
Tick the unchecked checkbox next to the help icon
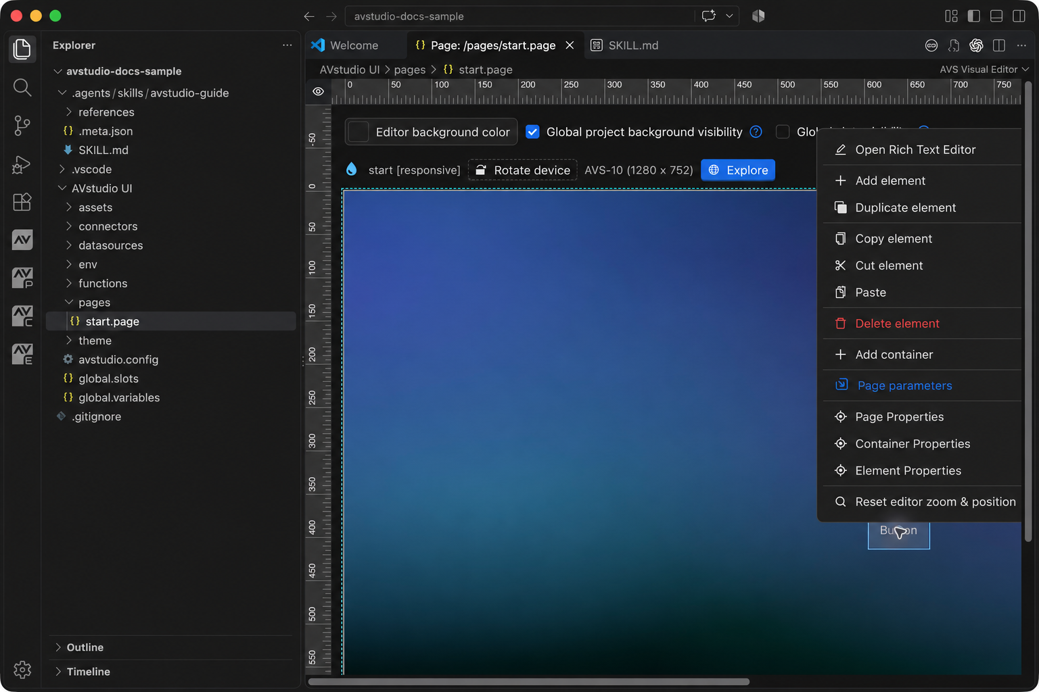click(783, 132)
